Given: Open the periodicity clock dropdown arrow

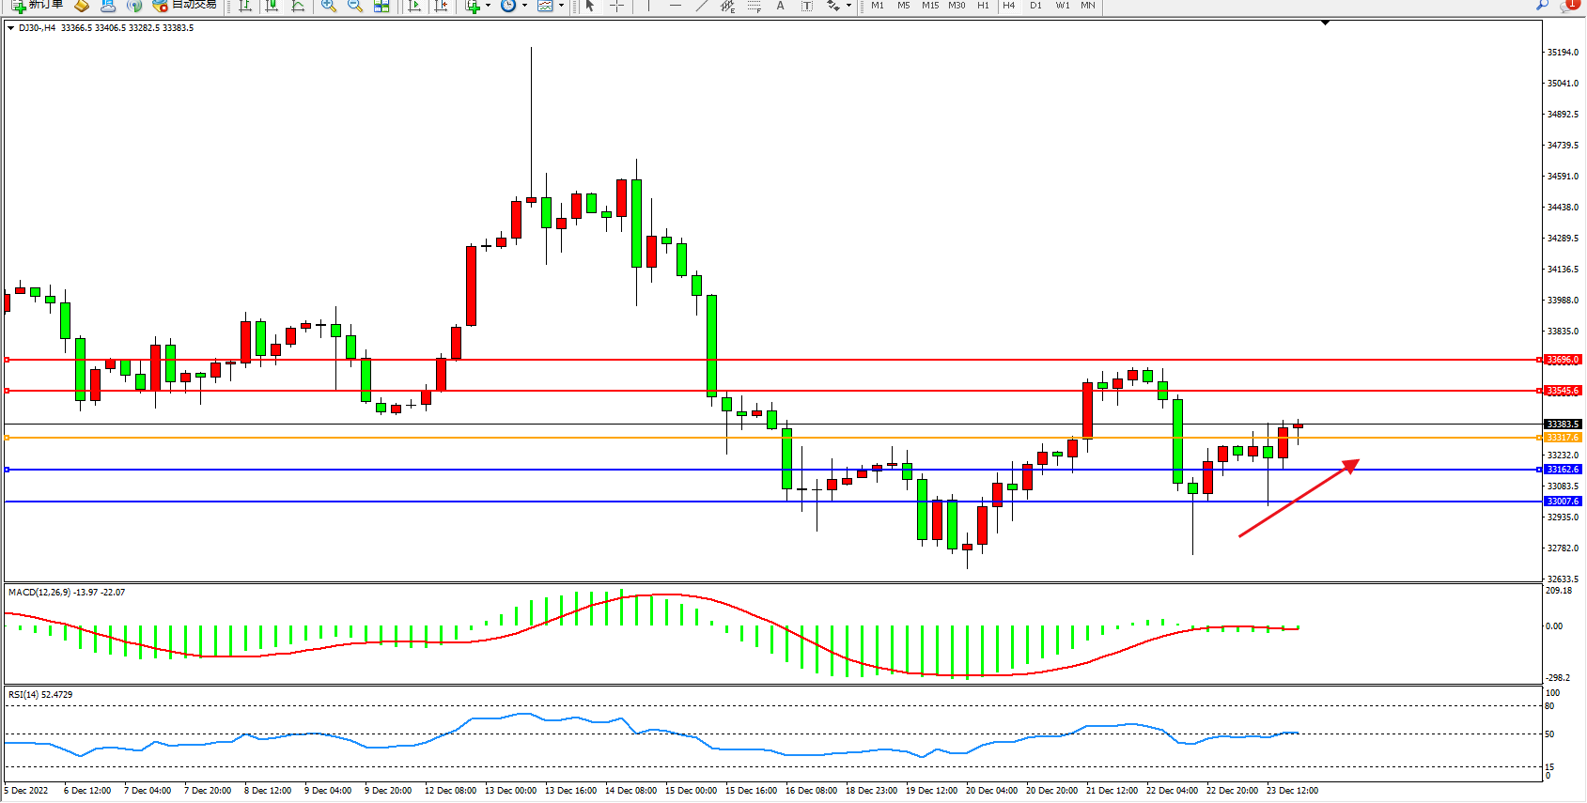Looking at the screenshot, I should tap(524, 6).
